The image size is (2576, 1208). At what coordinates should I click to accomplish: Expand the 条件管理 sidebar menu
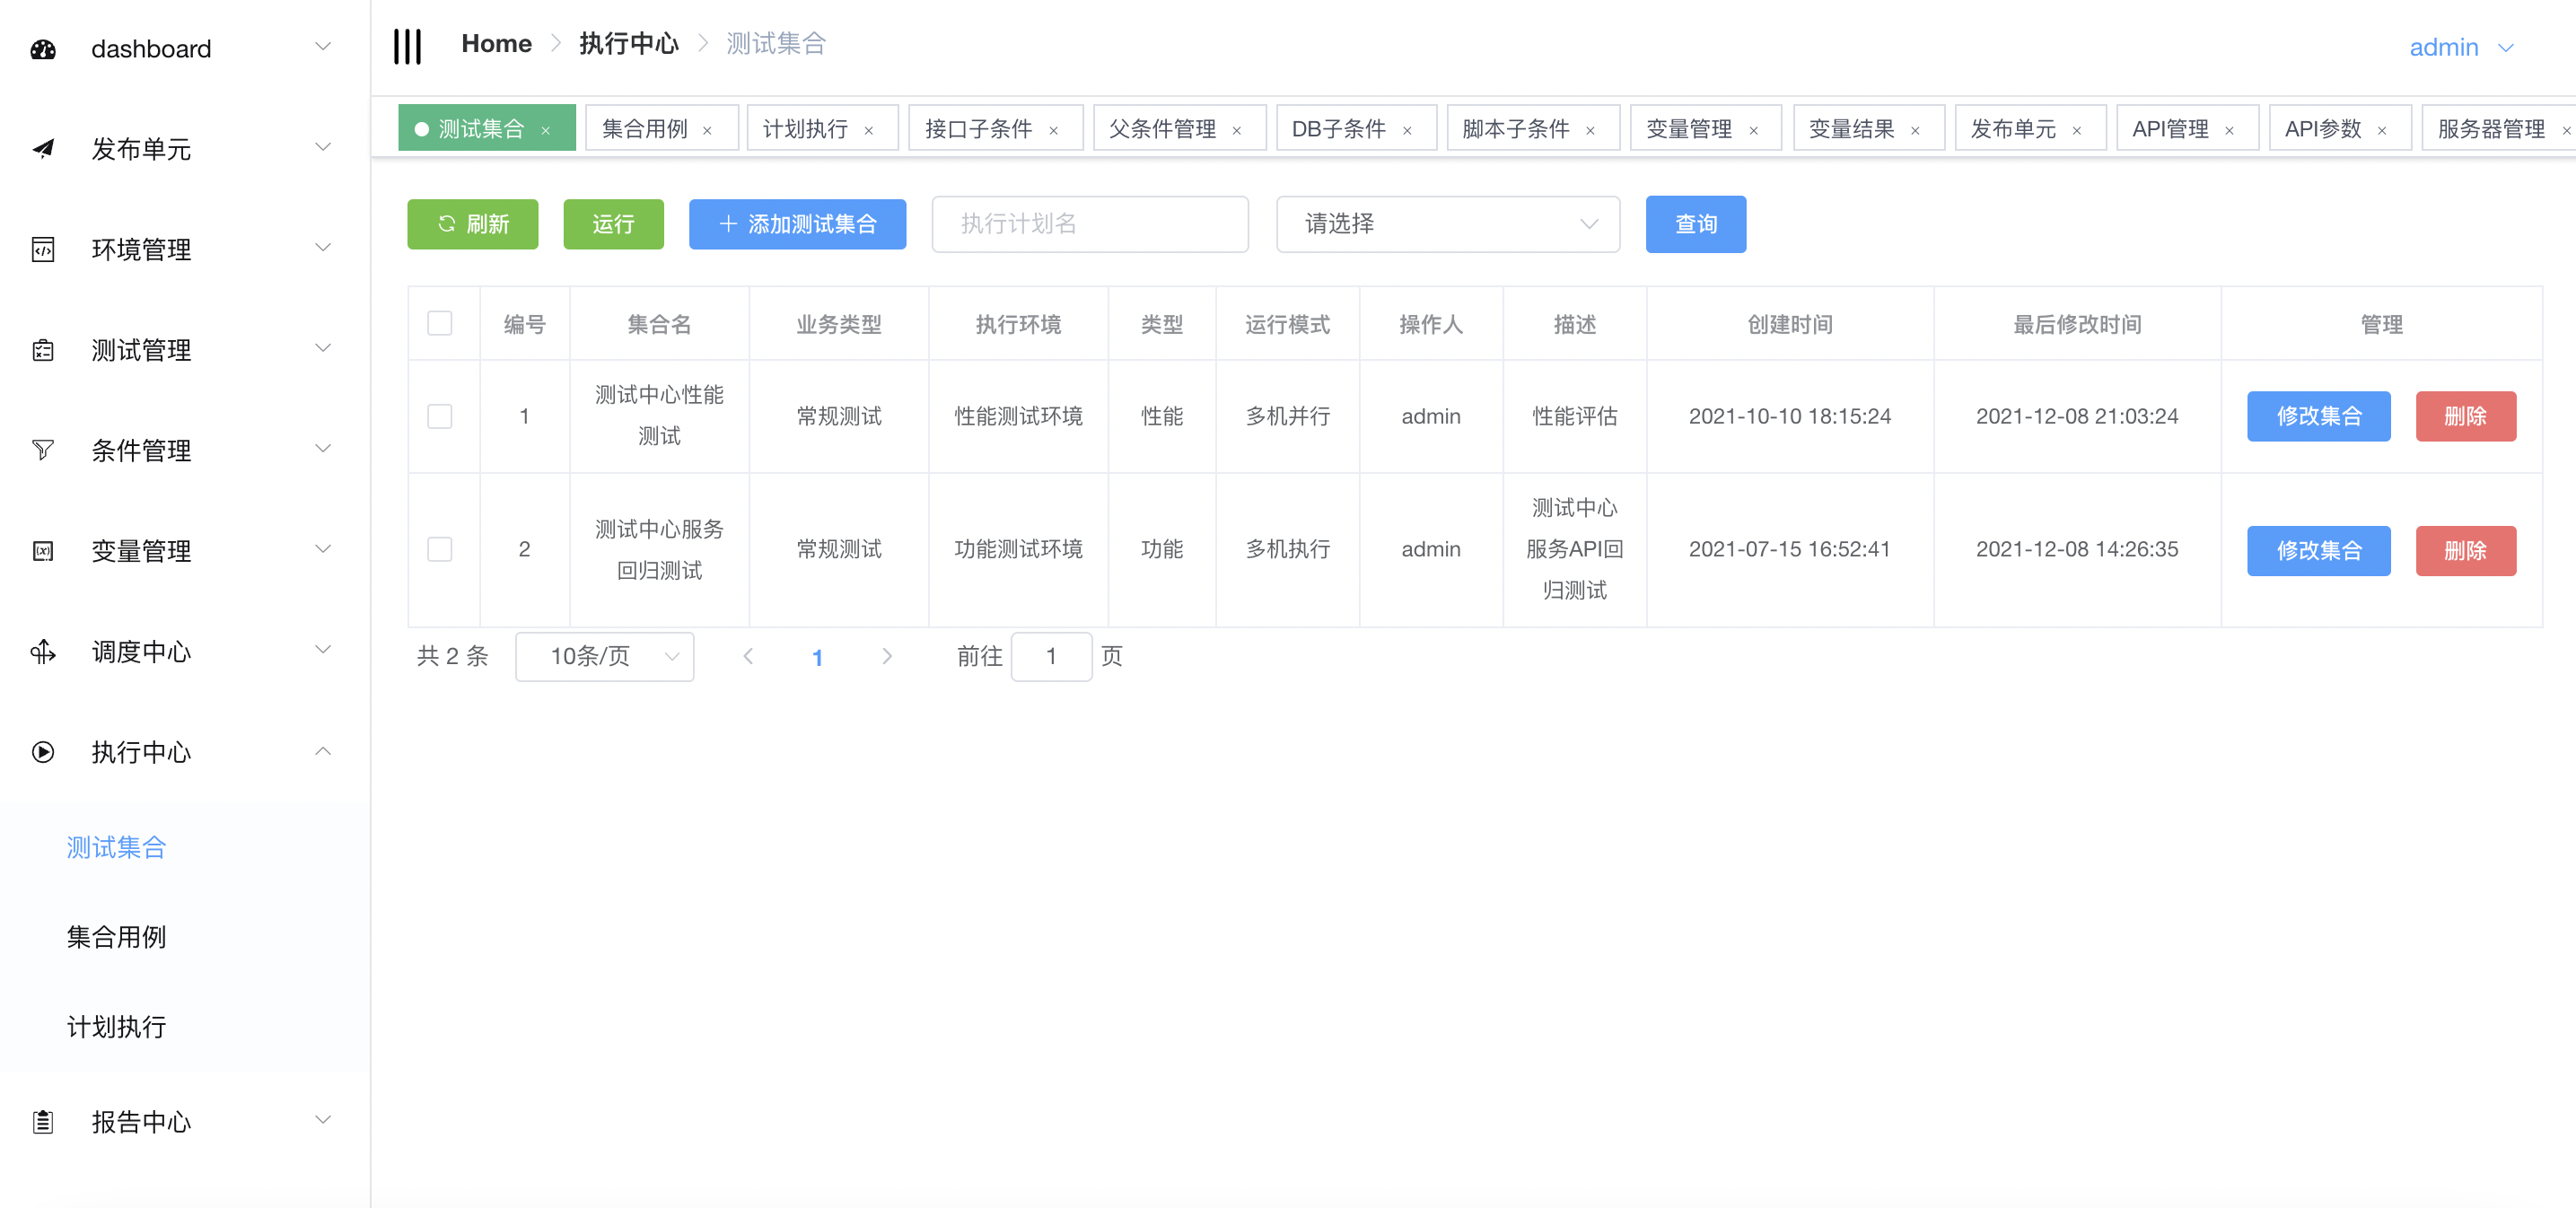coord(323,449)
